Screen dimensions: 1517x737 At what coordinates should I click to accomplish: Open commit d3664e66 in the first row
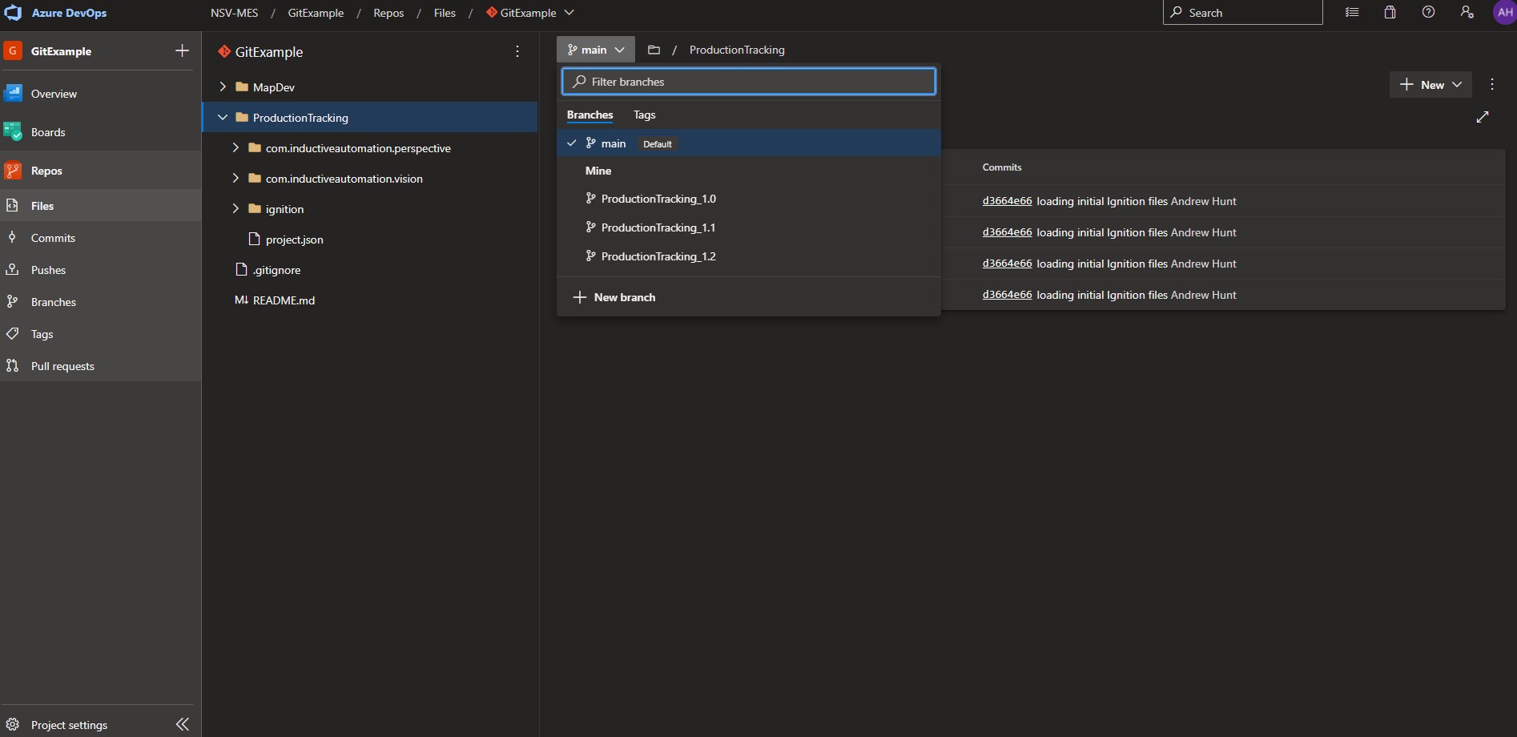pos(1007,201)
